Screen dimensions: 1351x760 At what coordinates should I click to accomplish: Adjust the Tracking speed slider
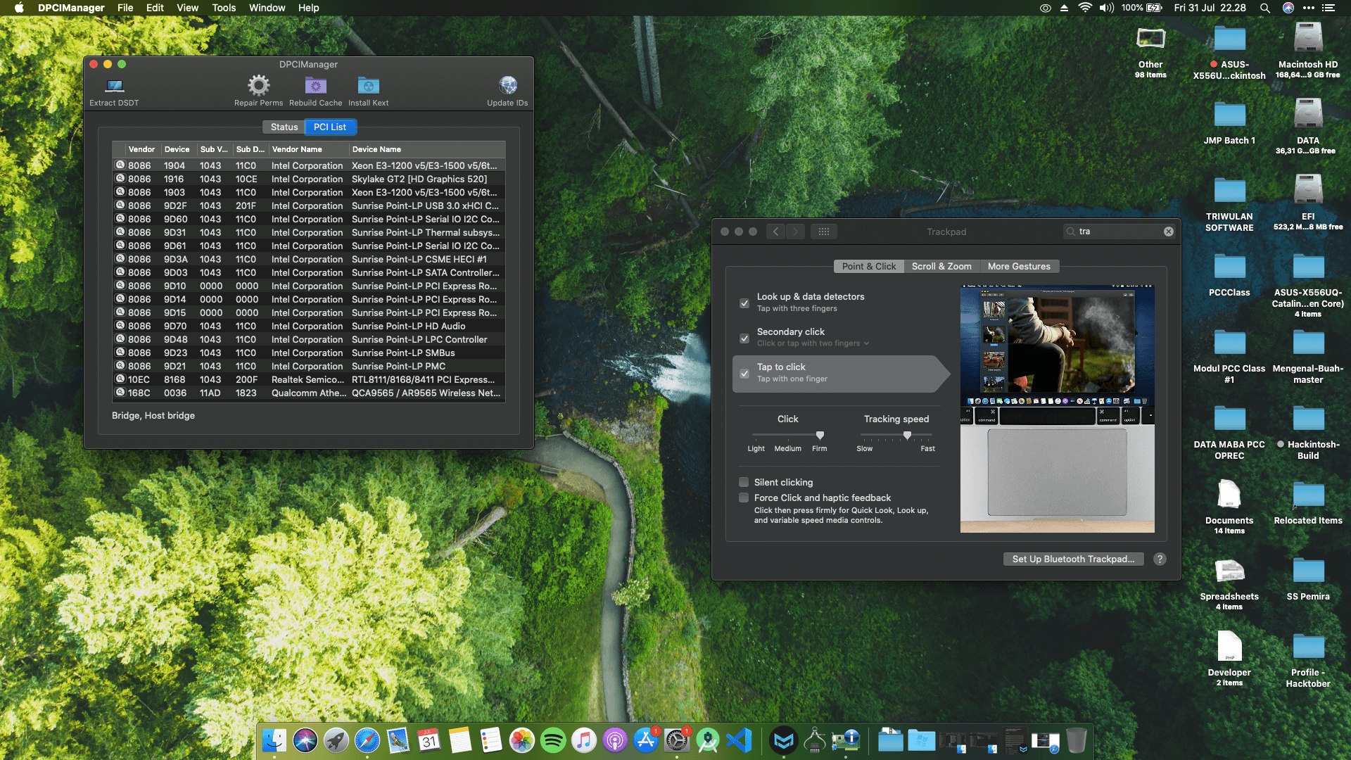pyautogui.click(x=907, y=436)
